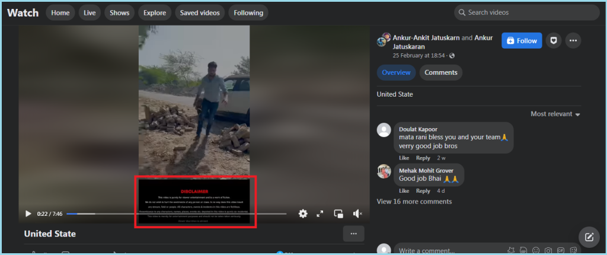This screenshot has width=607, height=255.
Task: Click the post timestamp 25 February
Action: coord(420,55)
